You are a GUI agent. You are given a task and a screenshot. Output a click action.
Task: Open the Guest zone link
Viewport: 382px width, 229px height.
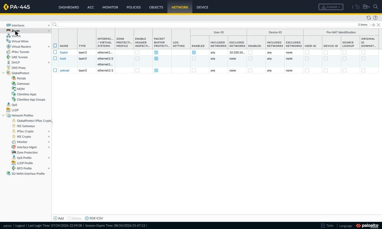pyautogui.click(x=64, y=53)
